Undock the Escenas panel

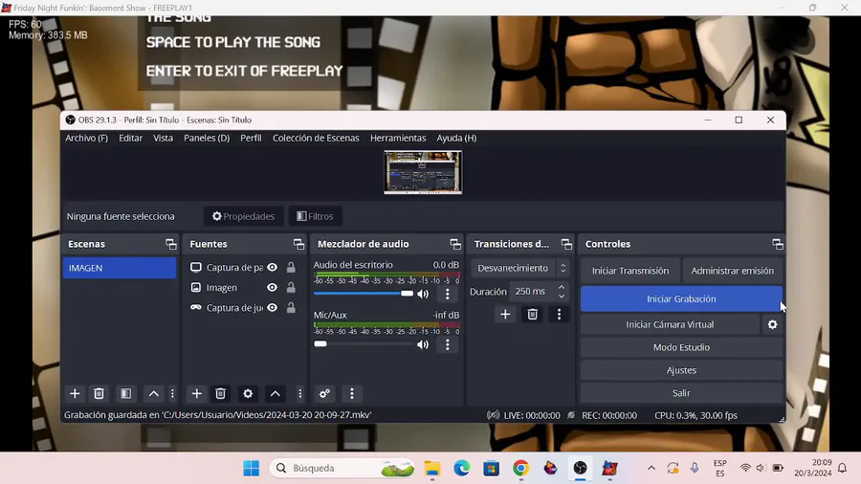pyautogui.click(x=171, y=244)
